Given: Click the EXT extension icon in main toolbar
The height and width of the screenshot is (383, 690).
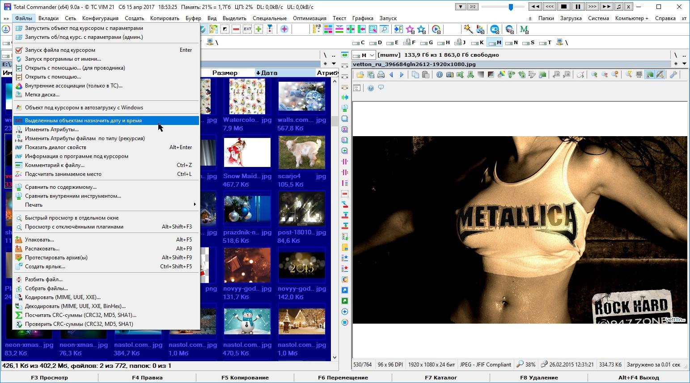Looking at the screenshot, I should click(x=247, y=29).
